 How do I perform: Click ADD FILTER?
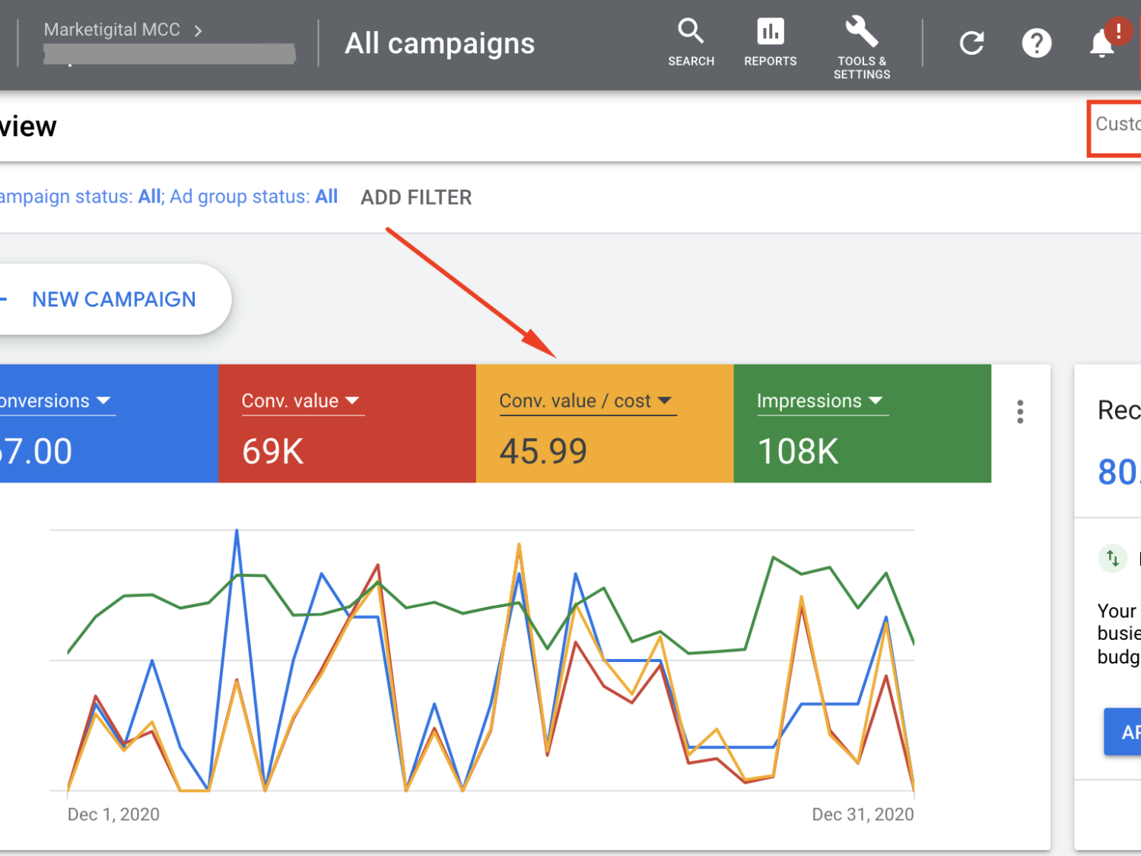tap(416, 197)
